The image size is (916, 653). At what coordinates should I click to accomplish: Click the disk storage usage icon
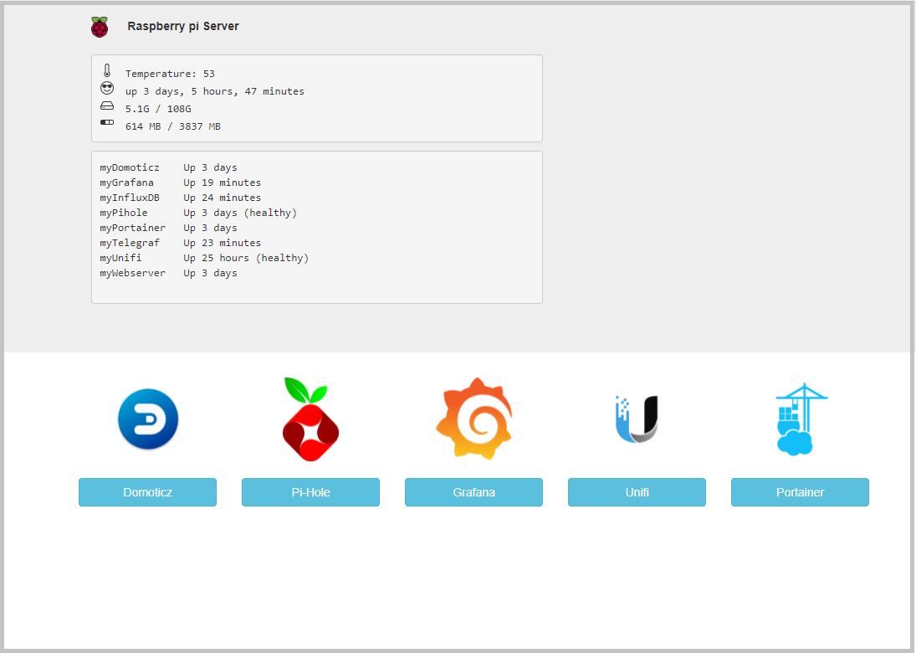[107, 106]
